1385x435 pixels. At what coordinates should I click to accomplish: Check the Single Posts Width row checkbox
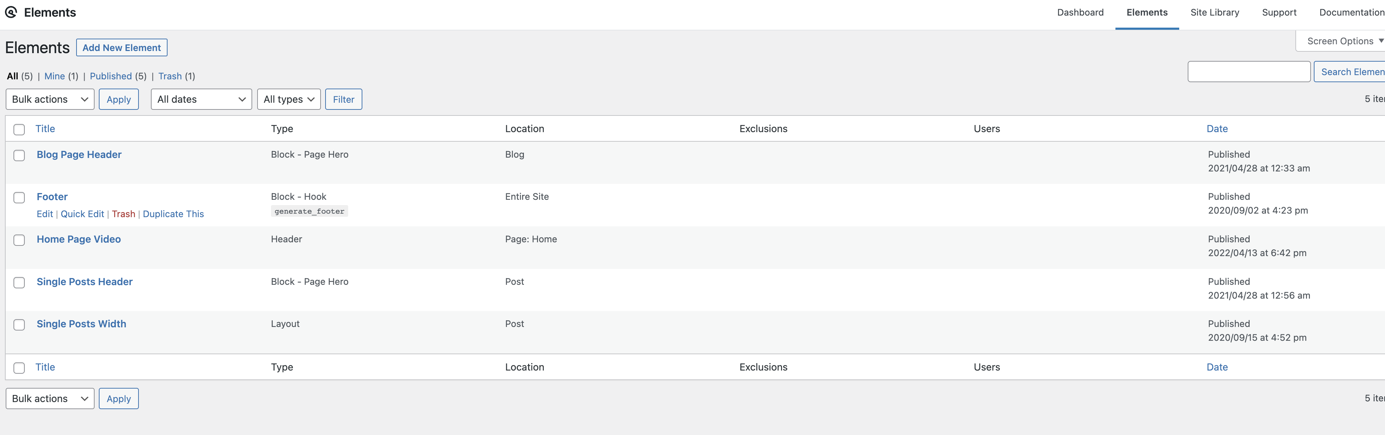click(x=19, y=325)
